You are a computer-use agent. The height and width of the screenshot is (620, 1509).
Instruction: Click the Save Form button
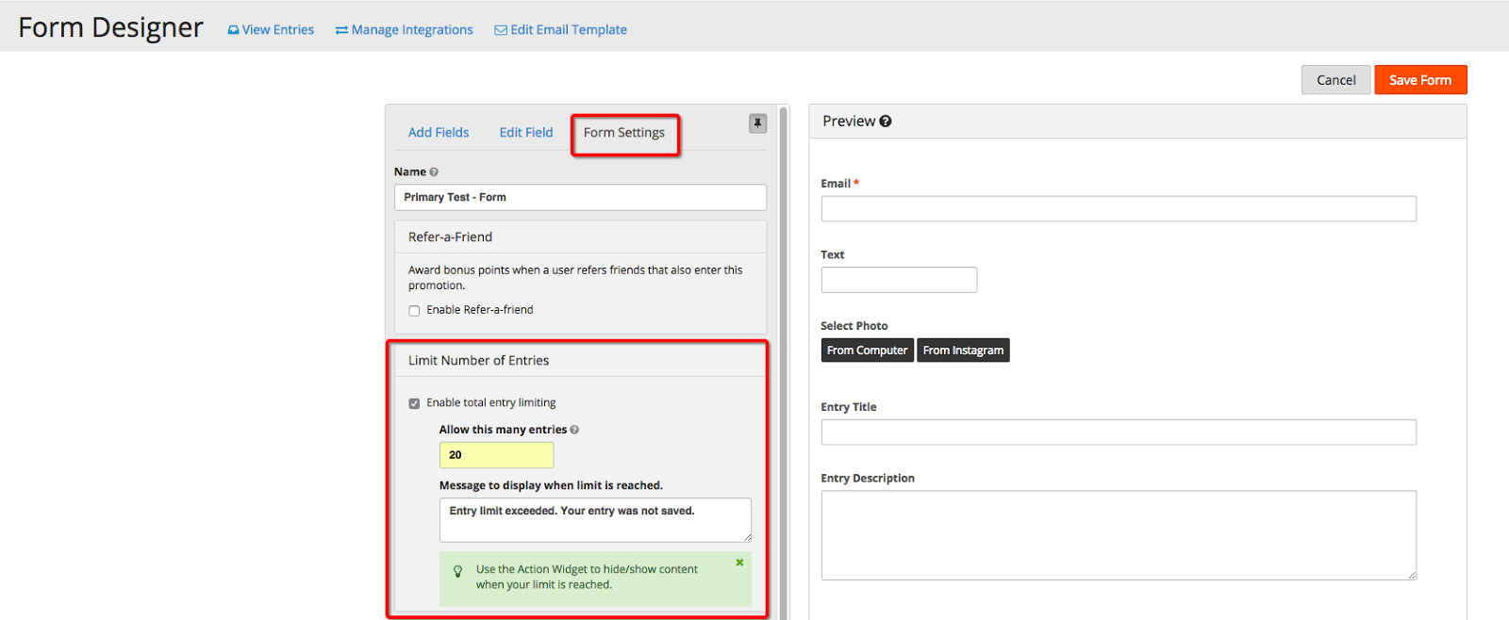[1419, 80]
